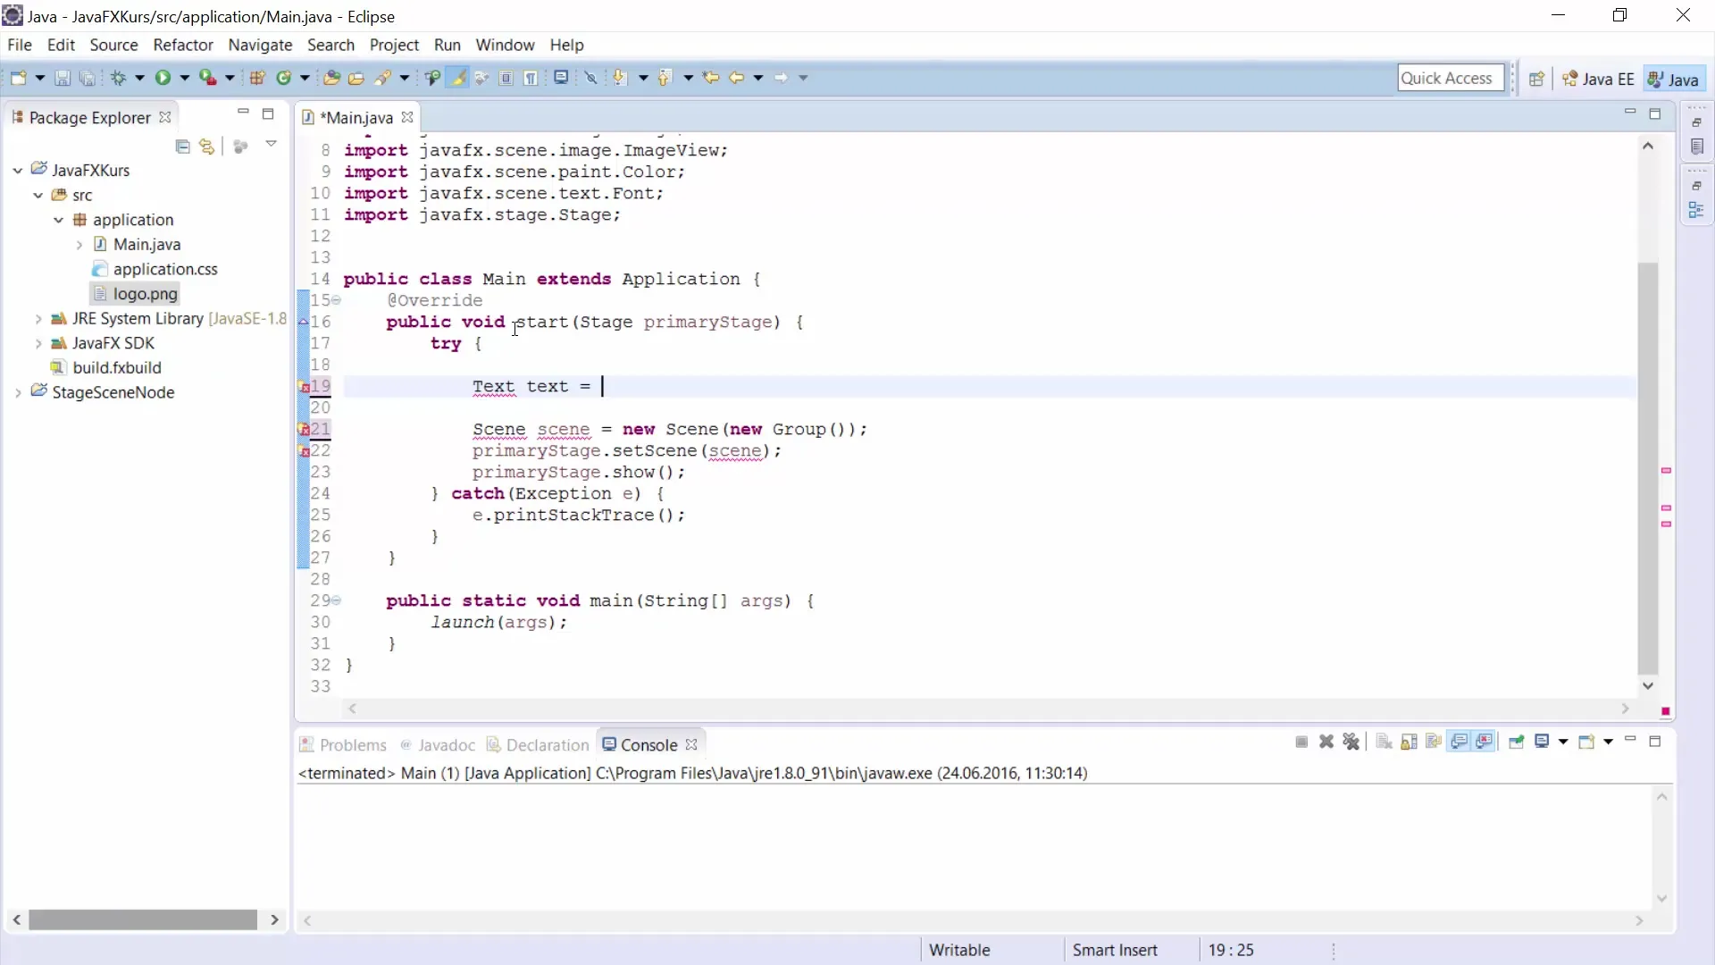Collapse the start method fold at line 15

pos(337,300)
